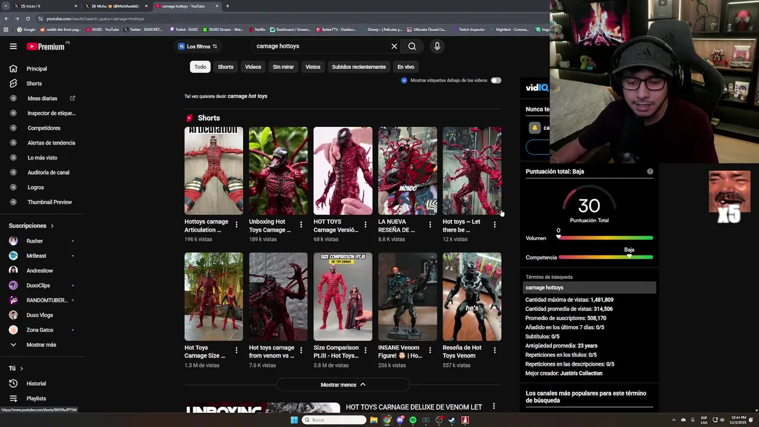Open Alertas de tendencia in sidebar
This screenshot has width=759, height=427.
(x=51, y=143)
